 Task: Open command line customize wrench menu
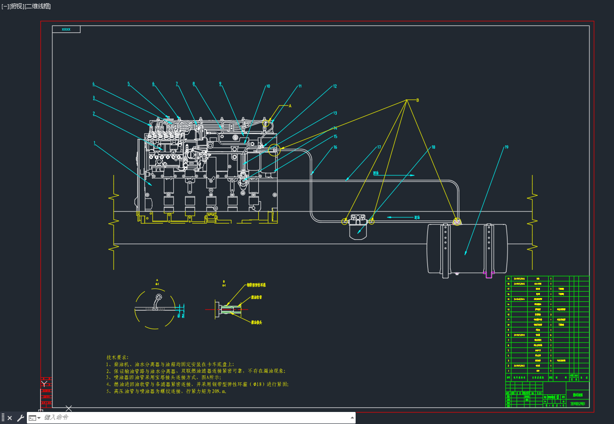pos(20,418)
